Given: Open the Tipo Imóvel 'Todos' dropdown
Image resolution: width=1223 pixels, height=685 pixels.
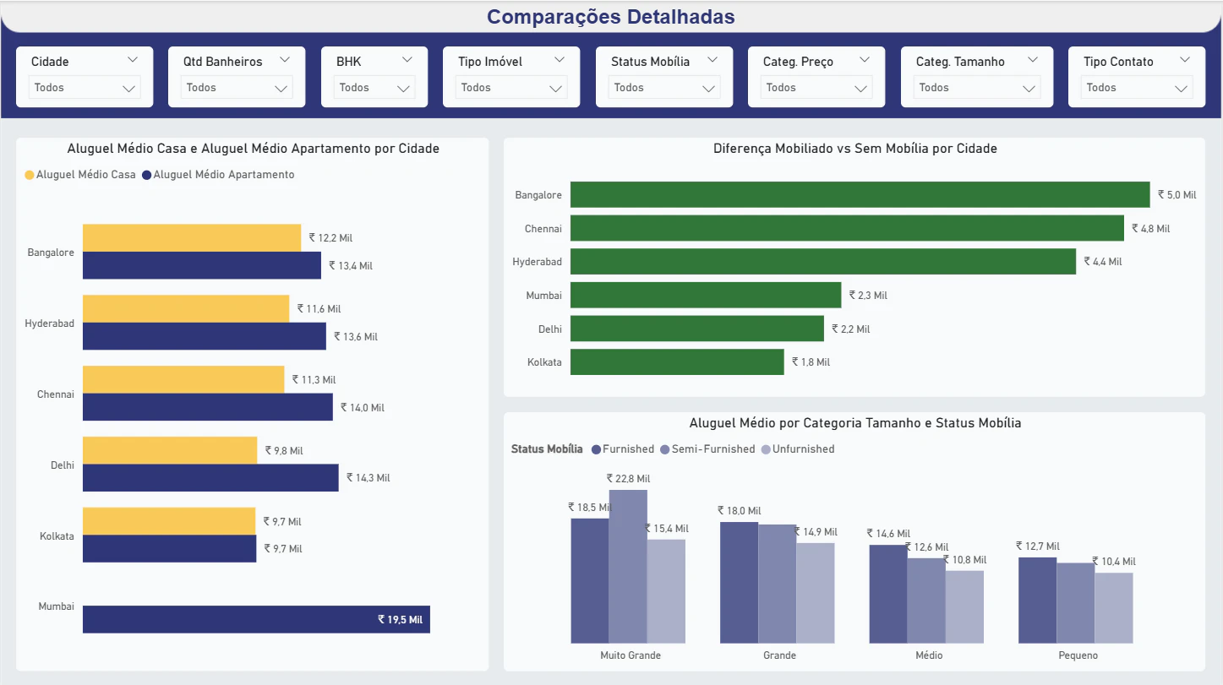Looking at the screenshot, I should [x=511, y=88].
